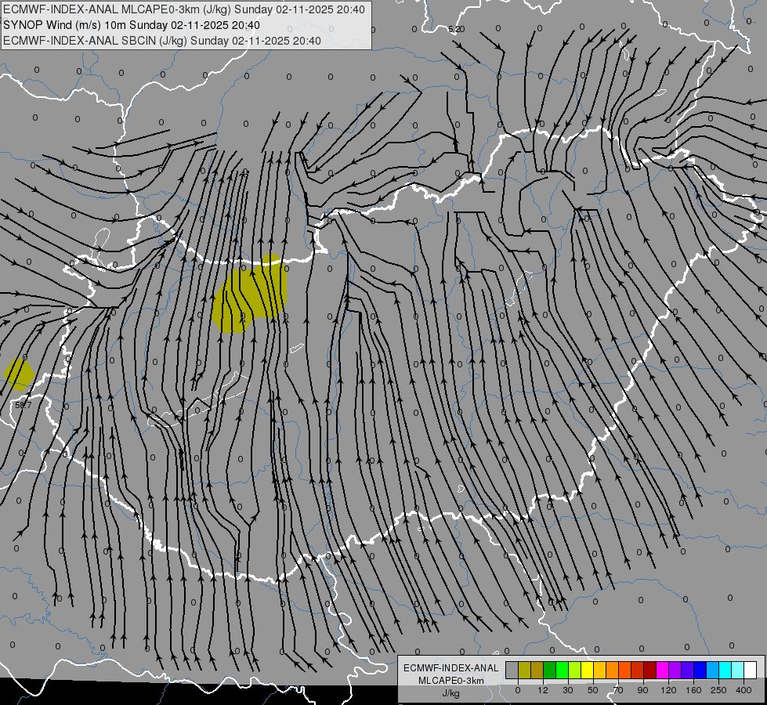
Task: Pick the yellow-green legend swatch
Action: point(575,670)
